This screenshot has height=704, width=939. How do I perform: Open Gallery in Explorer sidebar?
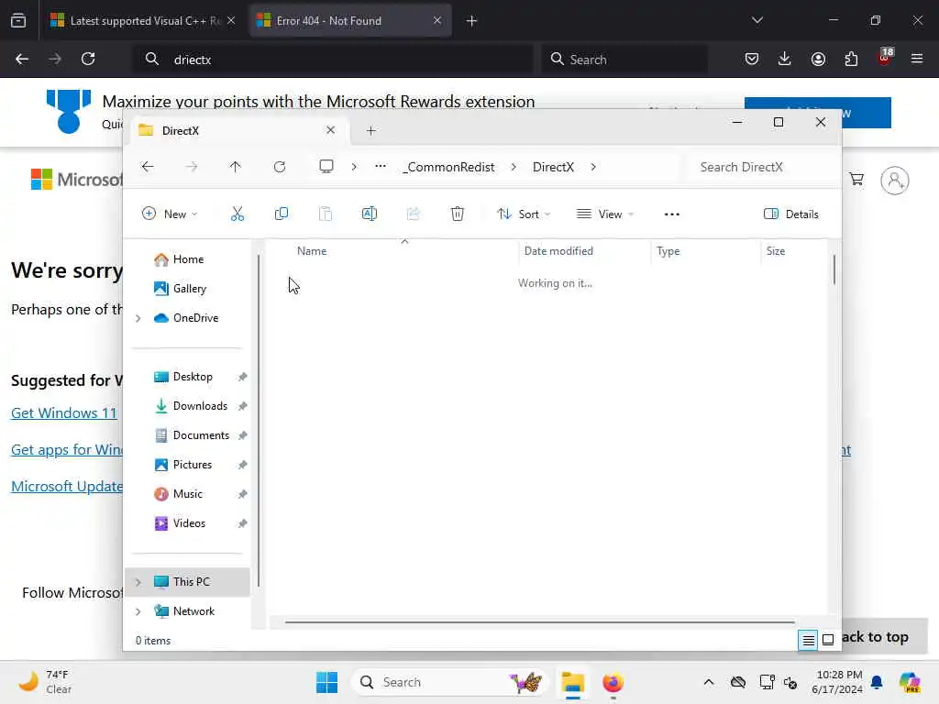tap(187, 289)
